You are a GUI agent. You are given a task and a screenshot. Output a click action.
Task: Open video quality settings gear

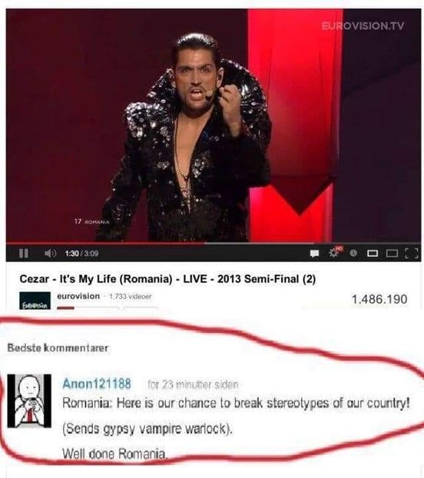(335, 252)
